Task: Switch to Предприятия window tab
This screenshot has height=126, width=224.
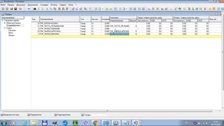Action: pos(35,115)
